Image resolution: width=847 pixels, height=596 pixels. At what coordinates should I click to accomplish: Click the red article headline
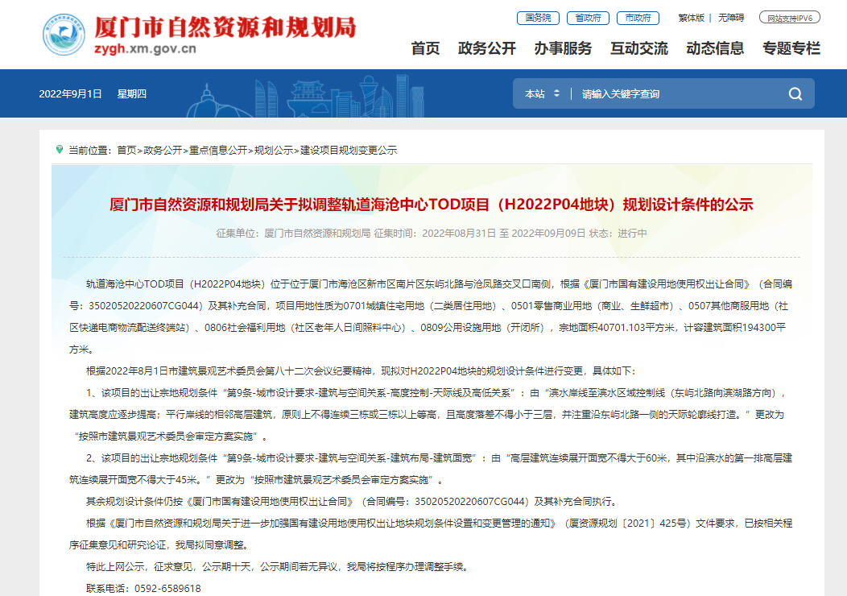pos(431,205)
